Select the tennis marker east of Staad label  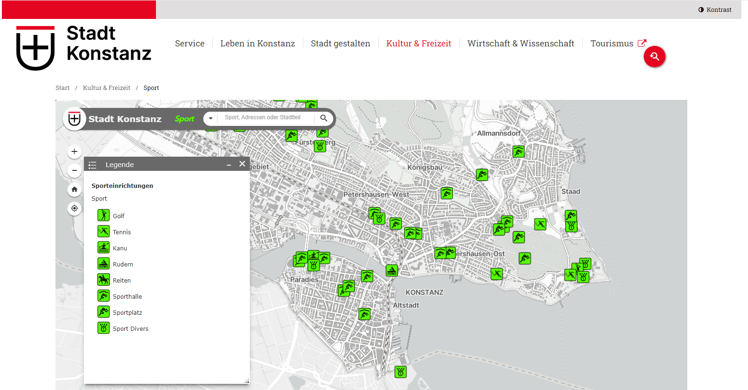click(x=540, y=224)
